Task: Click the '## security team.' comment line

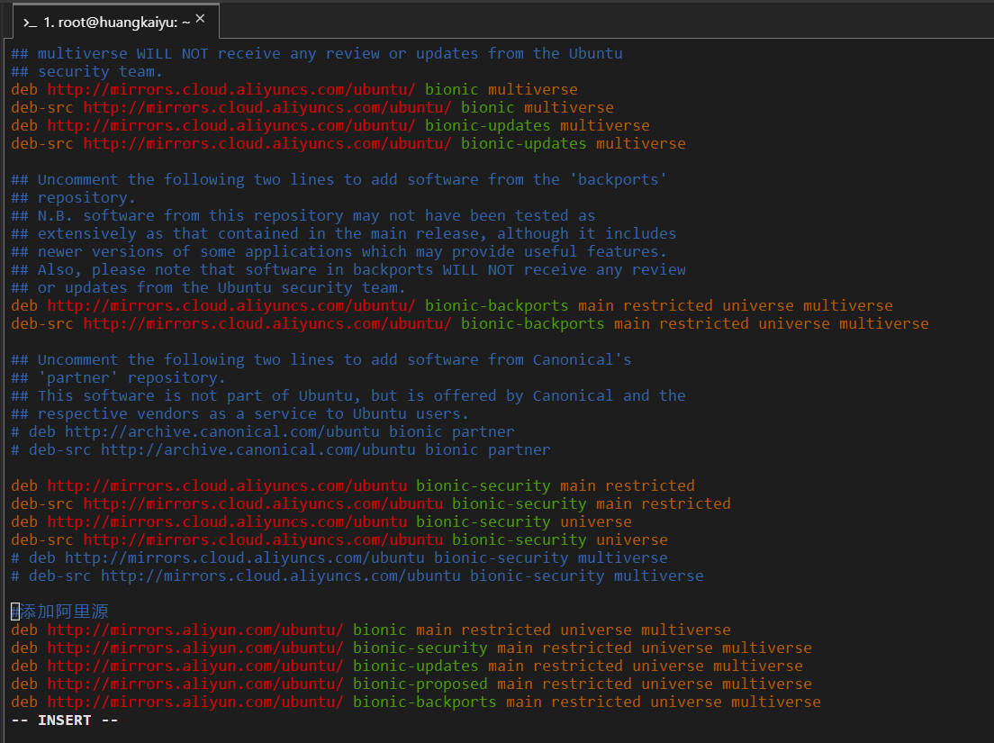Action: coord(86,72)
